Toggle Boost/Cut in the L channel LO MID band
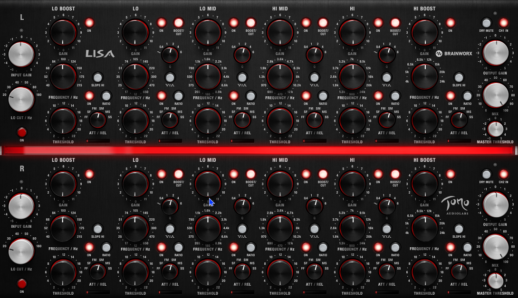The height and width of the screenshot is (298, 518). pos(251,23)
